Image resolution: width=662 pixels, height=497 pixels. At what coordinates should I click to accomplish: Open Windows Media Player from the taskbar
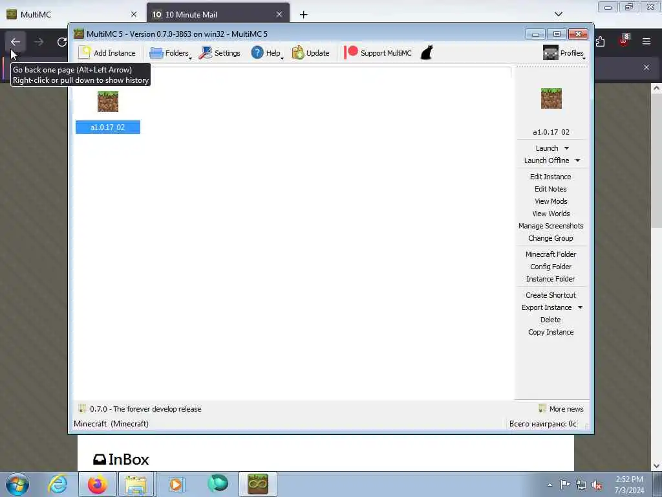point(176,484)
